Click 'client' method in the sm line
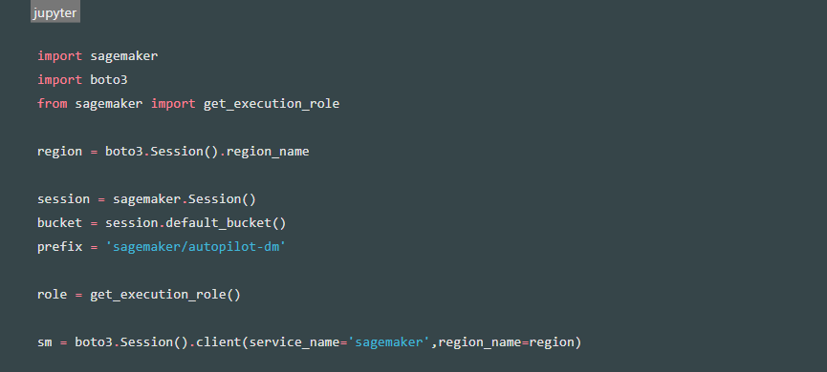This screenshot has width=827, height=372. [x=218, y=342]
